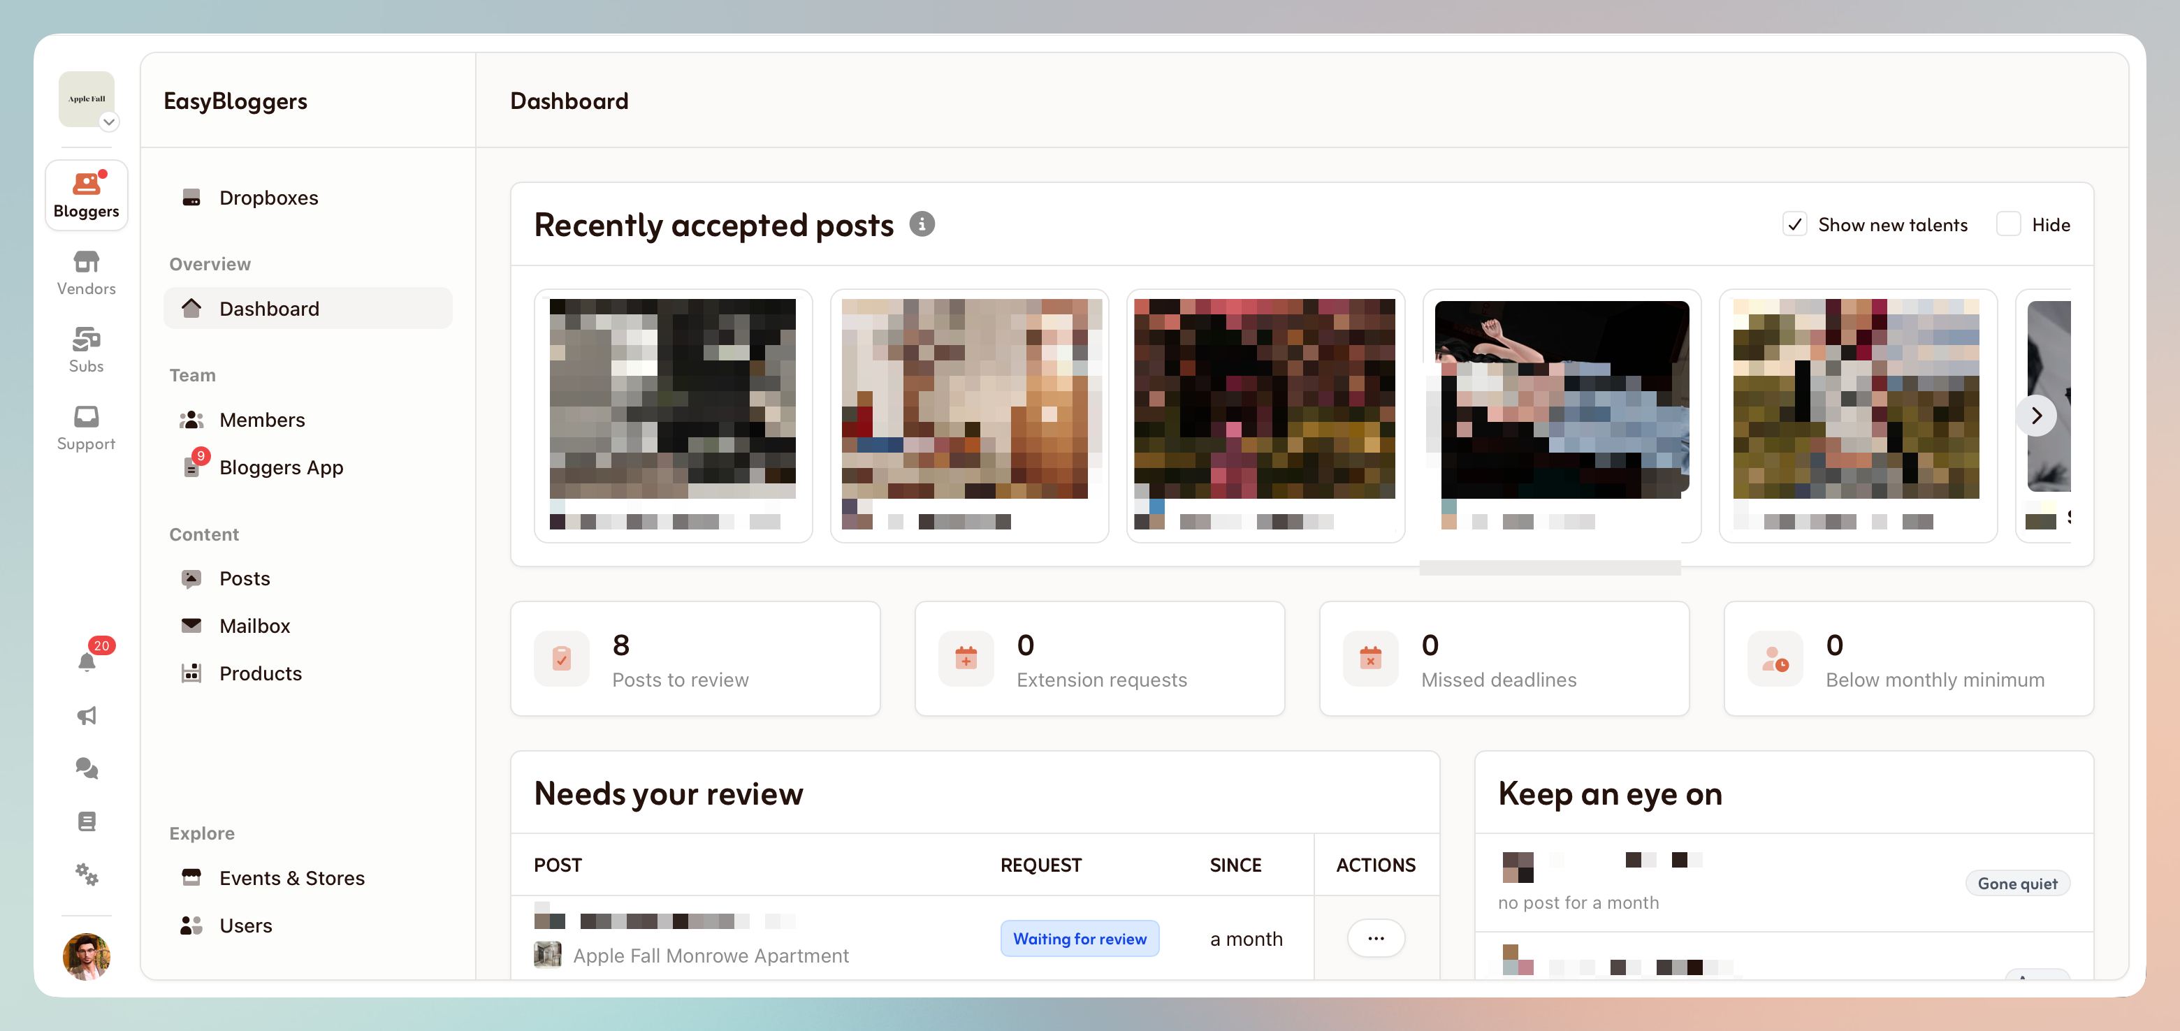The image size is (2180, 1031).
Task: Open the Products page
Action: pyautogui.click(x=308, y=673)
